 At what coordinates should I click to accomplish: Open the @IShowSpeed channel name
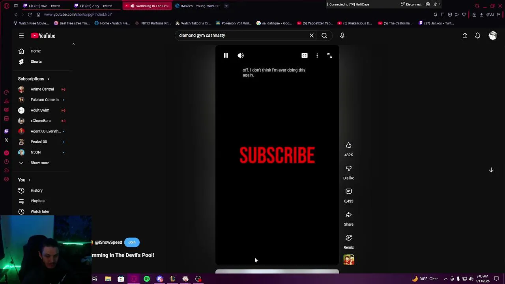[x=108, y=243]
